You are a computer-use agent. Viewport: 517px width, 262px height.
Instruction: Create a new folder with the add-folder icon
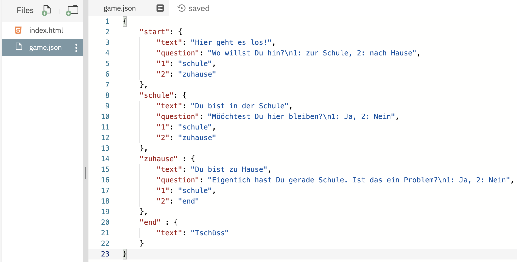click(x=72, y=10)
